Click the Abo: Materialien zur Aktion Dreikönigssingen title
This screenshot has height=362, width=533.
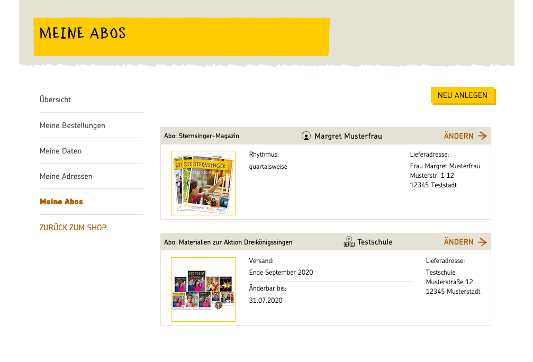pos(228,242)
